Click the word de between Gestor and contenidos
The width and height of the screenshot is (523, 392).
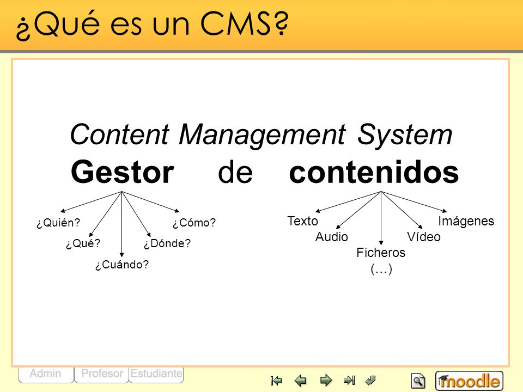(235, 173)
